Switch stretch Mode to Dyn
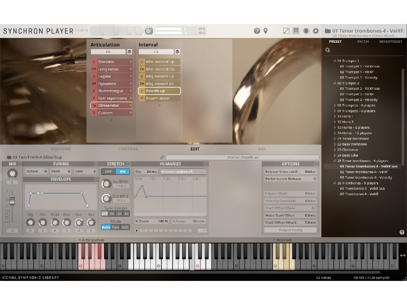Viewport: 407px width, 305px height. 115,227
